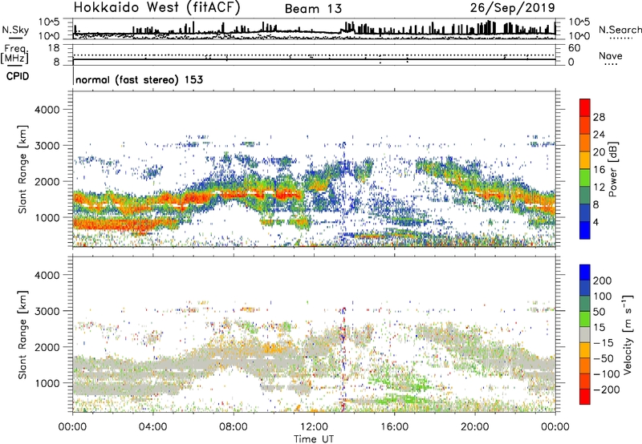
Task: Click the '-200' tick on the velocity colorbar
Action: point(607,390)
